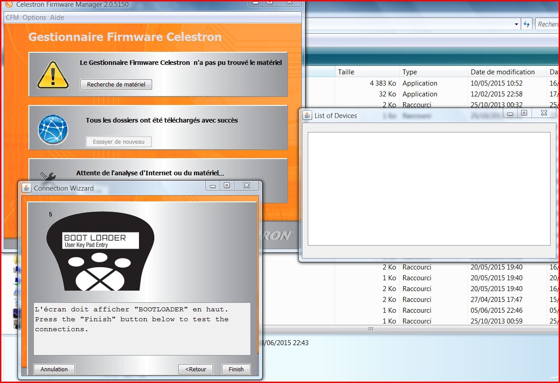Sort by the Taille column header
The height and width of the screenshot is (383, 560).
pos(367,72)
